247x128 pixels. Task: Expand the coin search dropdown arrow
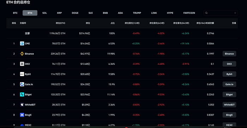click(235, 13)
